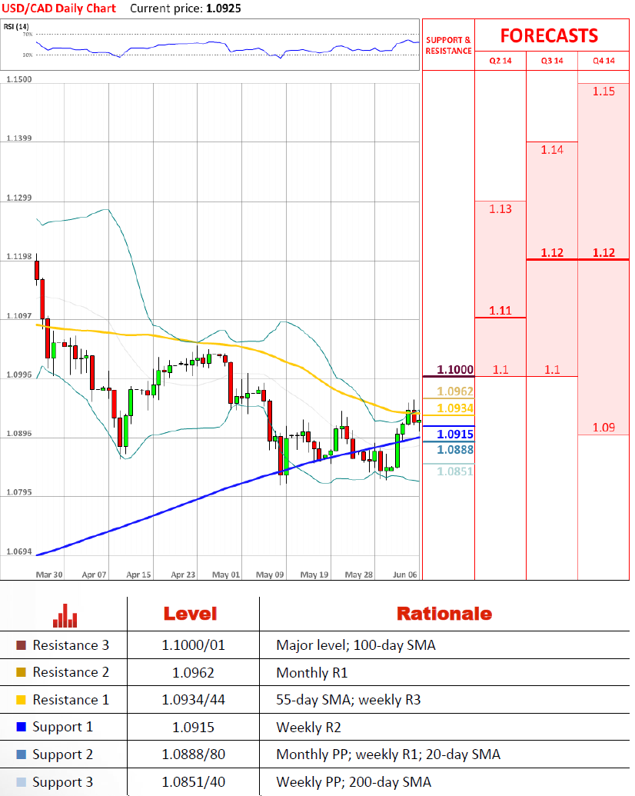
Task: Click the Level column header
Action: coord(191,614)
